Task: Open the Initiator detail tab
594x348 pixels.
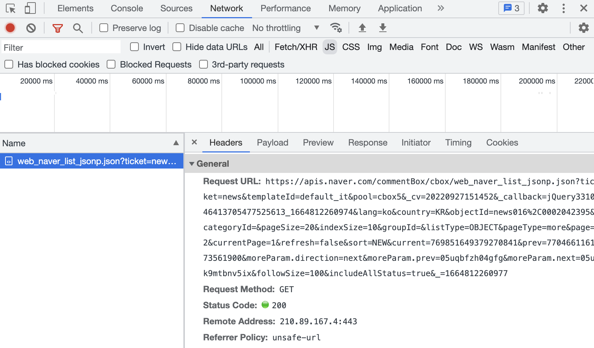Action: click(416, 142)
